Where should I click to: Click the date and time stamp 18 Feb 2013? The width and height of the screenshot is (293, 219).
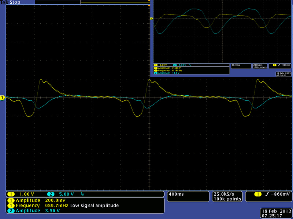275,213
